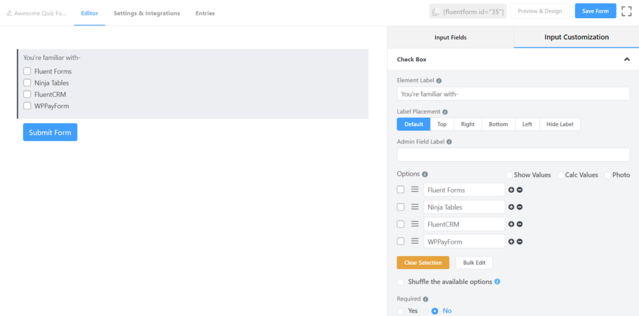Click the fullscreen expand icon
639x316 pixels.
(x=627, y=11)
